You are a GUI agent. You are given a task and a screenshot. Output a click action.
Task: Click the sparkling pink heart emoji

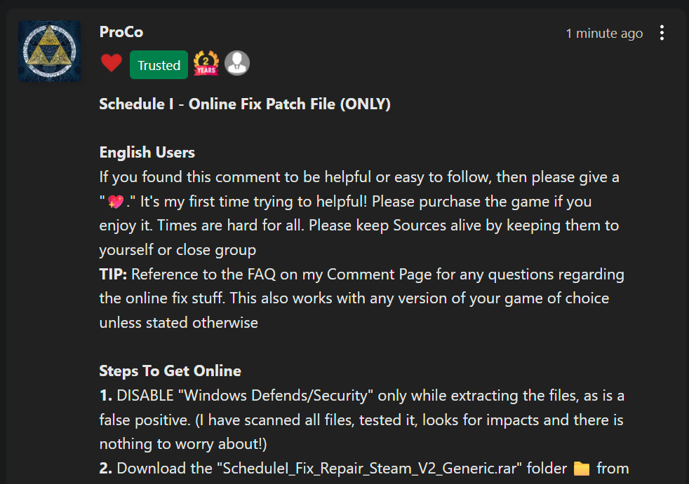click(116, 202)
